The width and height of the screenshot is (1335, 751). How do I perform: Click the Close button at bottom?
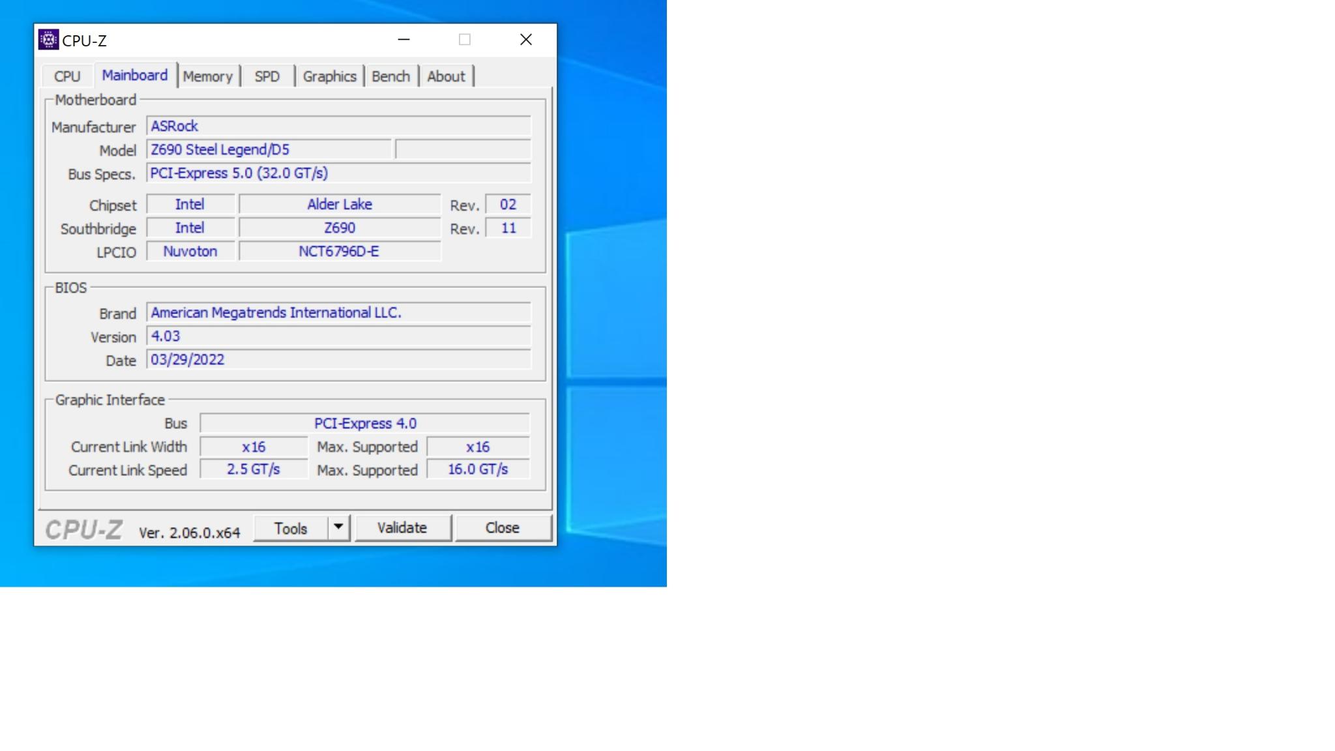(x=503, y=527)
